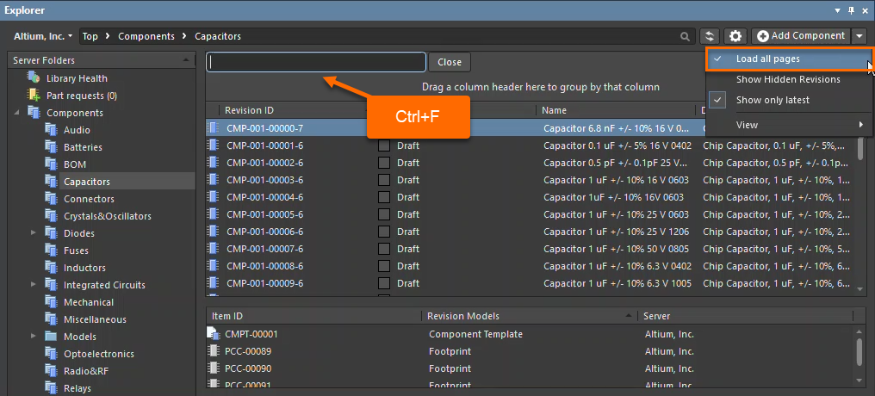The width and height of the screenshot is (875, 396).
Task: Toggle the Load all pages menu option
Action: pyautogui.click(x=788, y=59)
